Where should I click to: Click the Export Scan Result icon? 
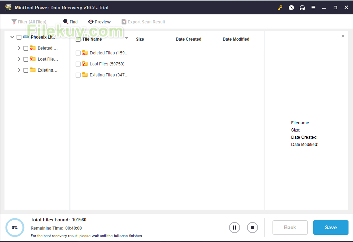124,22
